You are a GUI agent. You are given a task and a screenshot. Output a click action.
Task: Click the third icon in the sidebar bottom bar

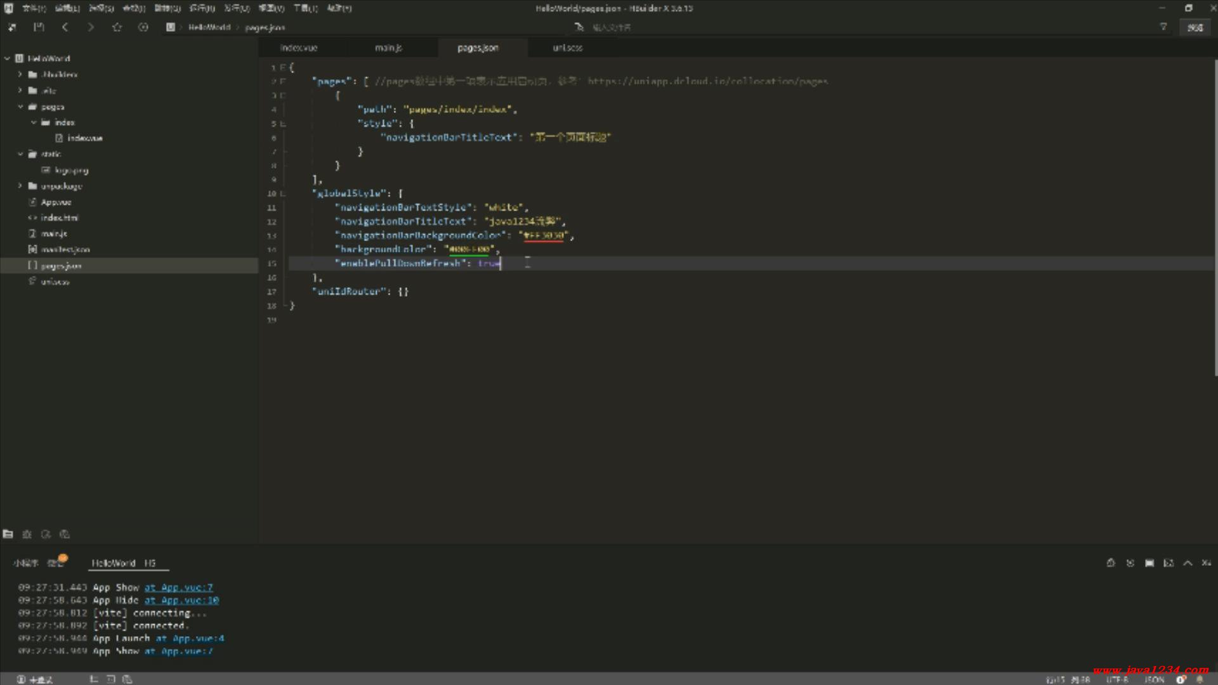pyautogui.click(x=46, y=534)
